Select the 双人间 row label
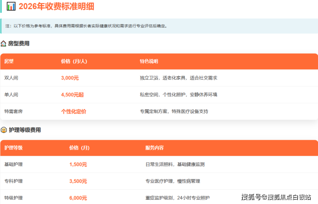 pyautogui.click(x=11, y=78)
